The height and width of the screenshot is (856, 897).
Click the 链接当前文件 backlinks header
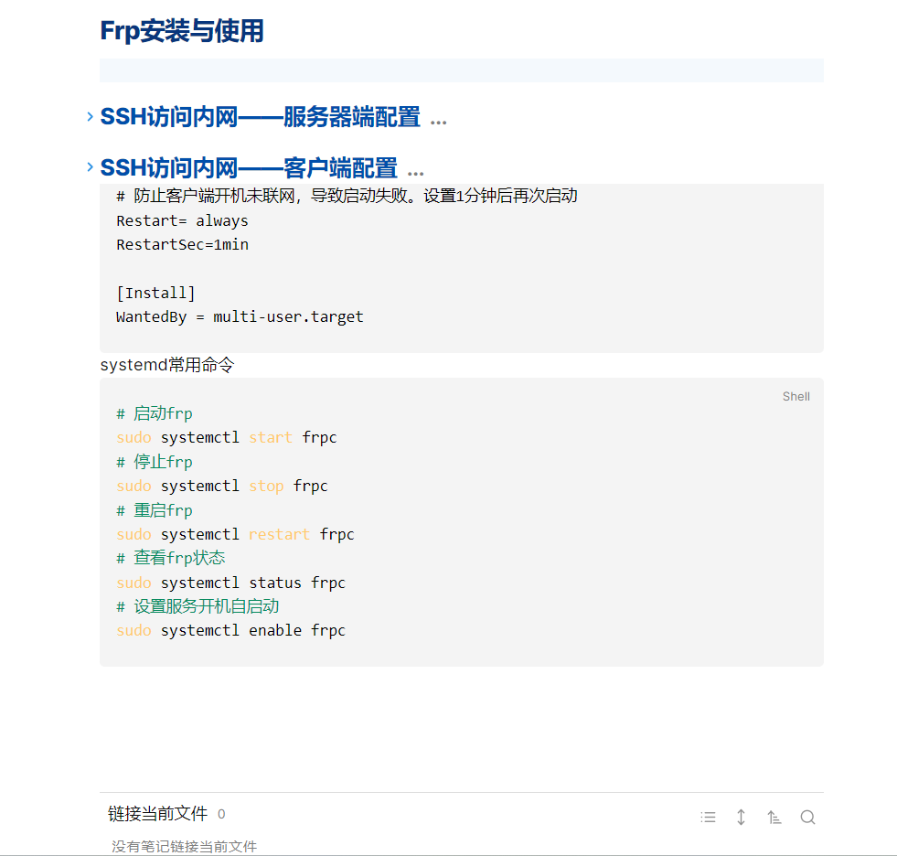(x=157, y=814)
